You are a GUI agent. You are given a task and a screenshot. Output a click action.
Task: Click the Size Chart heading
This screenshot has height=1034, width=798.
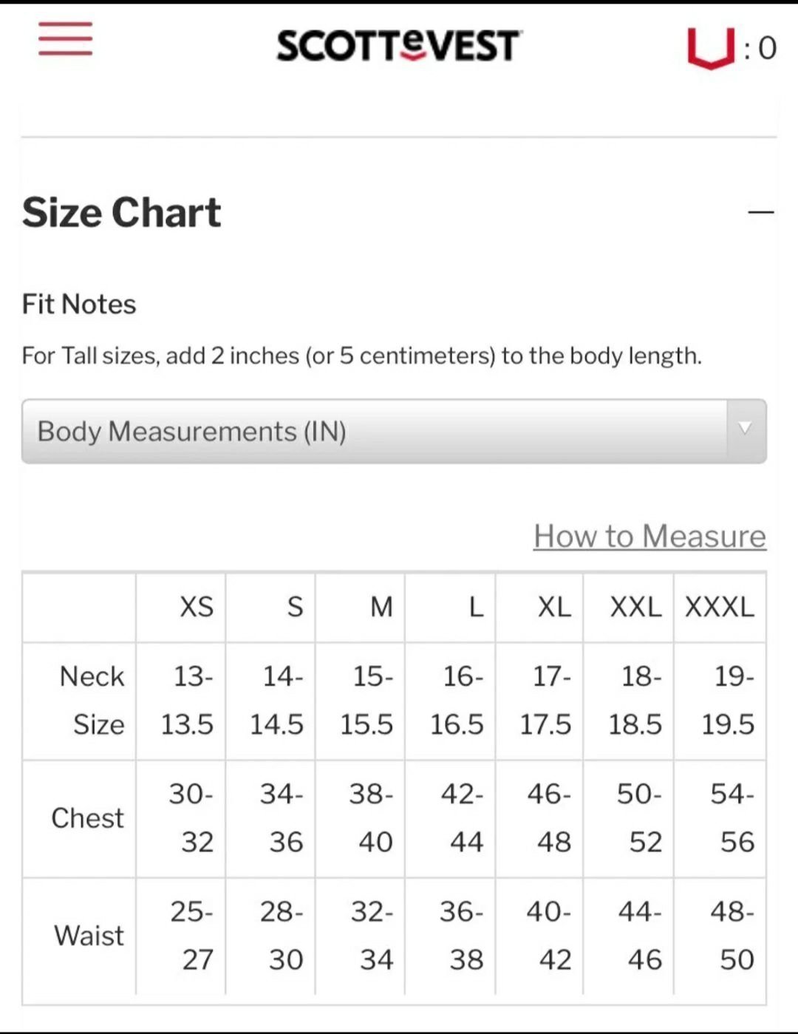[x=122, y=213]
